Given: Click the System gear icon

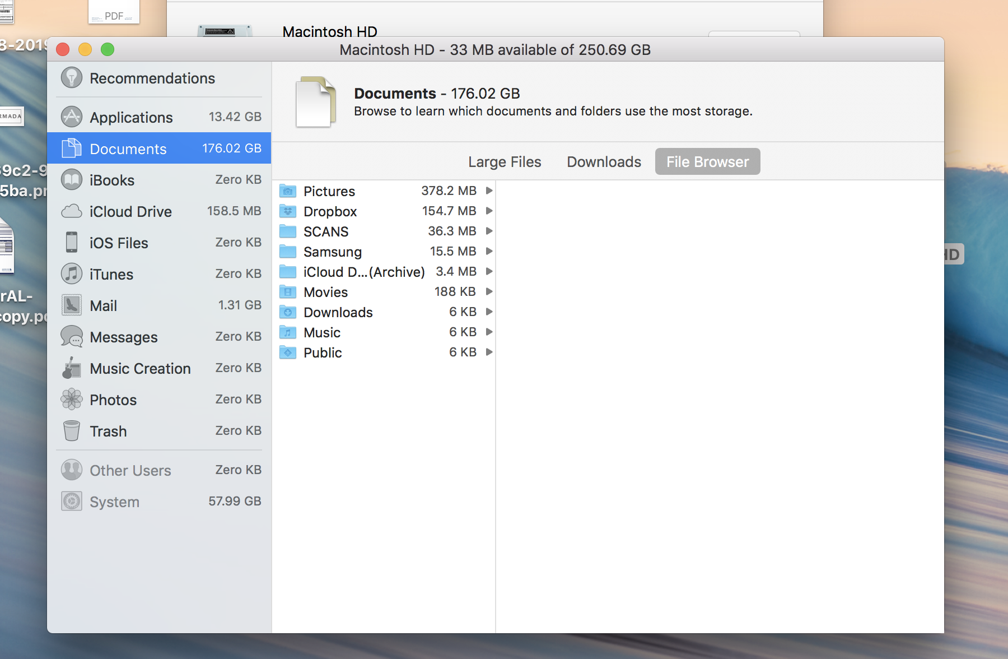Looking at the screenshot, I should 72,501.
